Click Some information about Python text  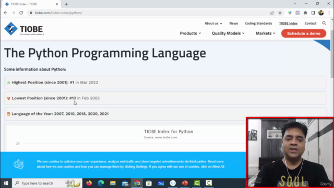[35, 69]
